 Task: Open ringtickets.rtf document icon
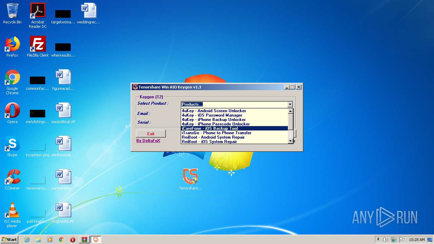click(63, 213)
